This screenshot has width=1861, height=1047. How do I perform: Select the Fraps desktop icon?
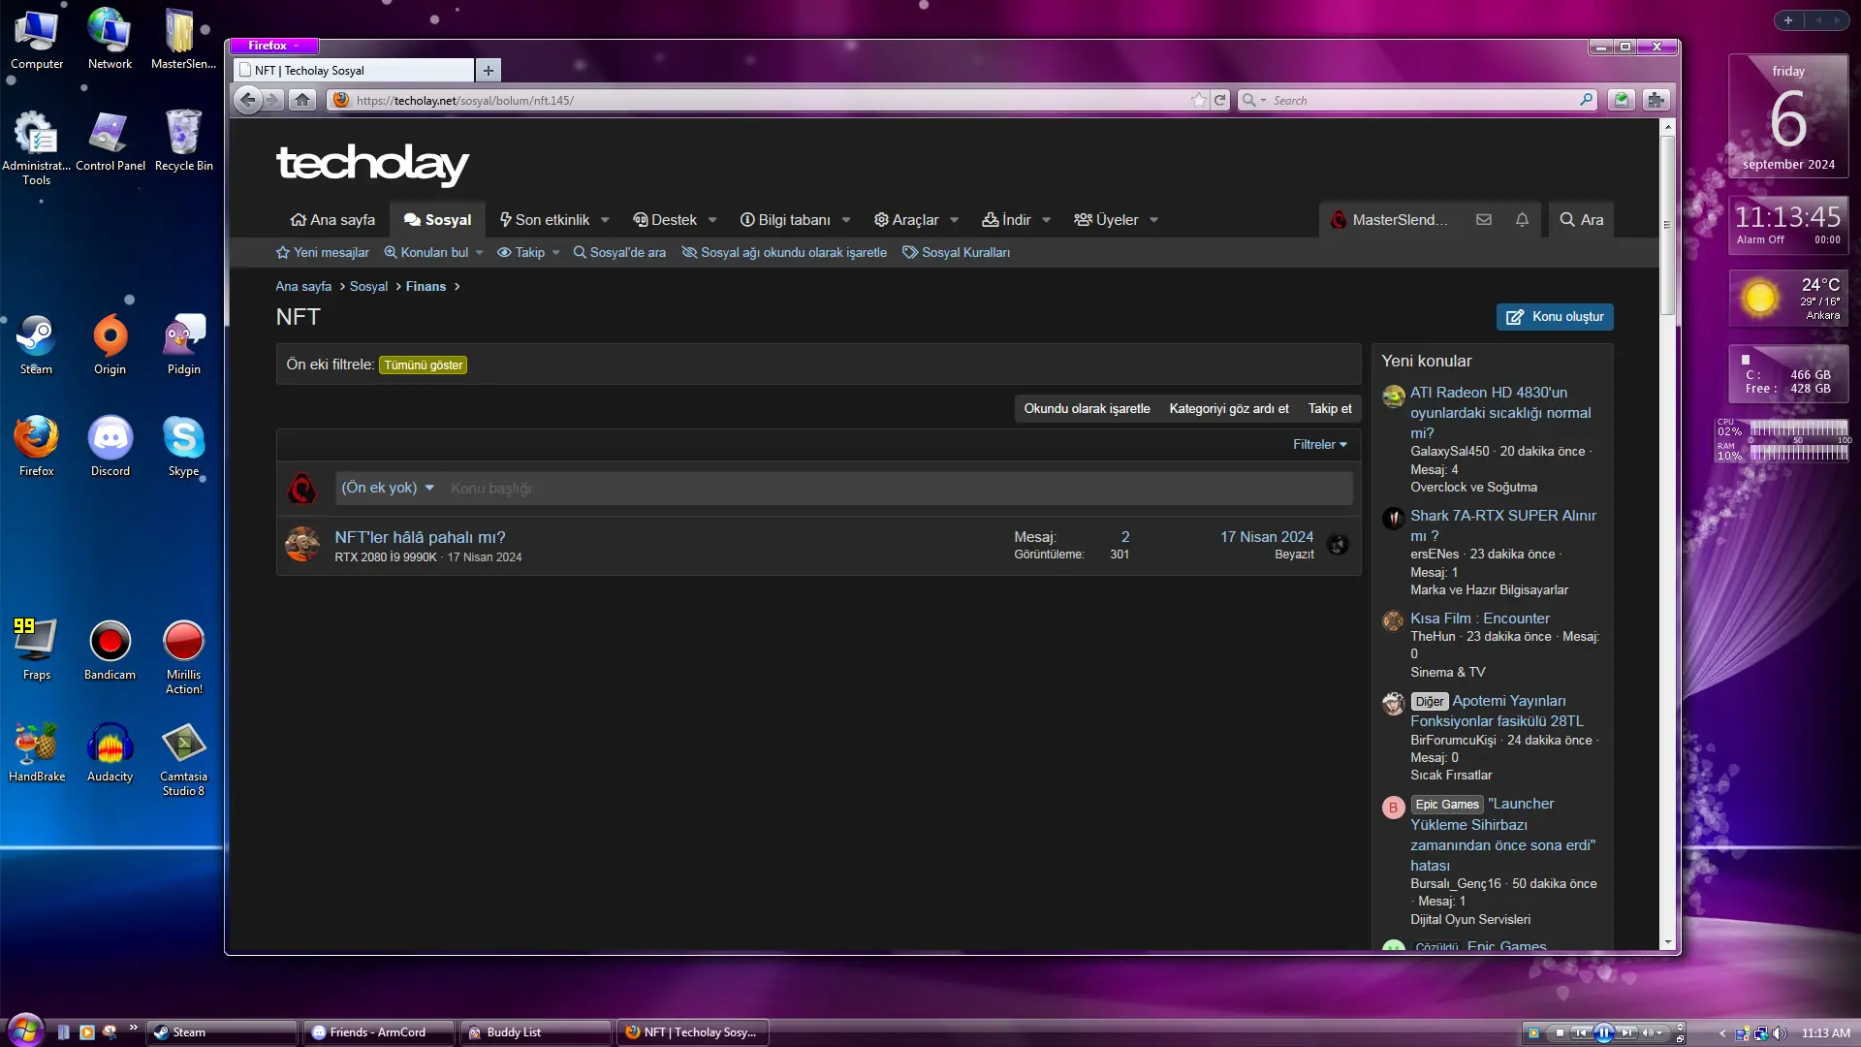36,650
